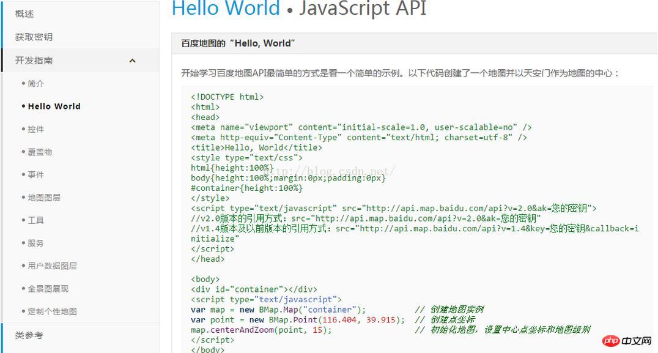Select the Hello World sidebar item

[x=54, y=106]
